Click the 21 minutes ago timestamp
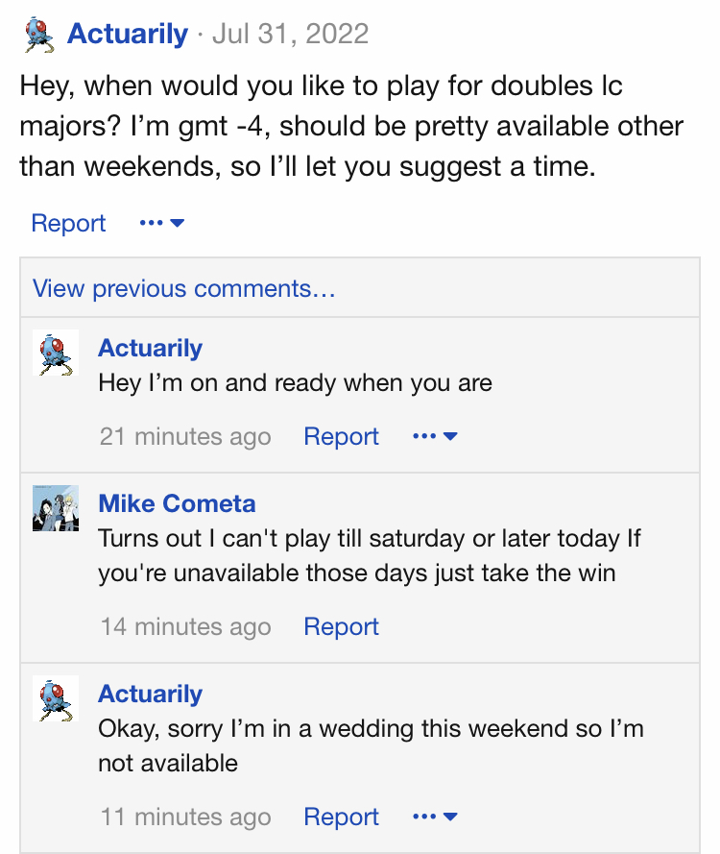This screenshot has height=854, width=720. [x=185, y=436]
